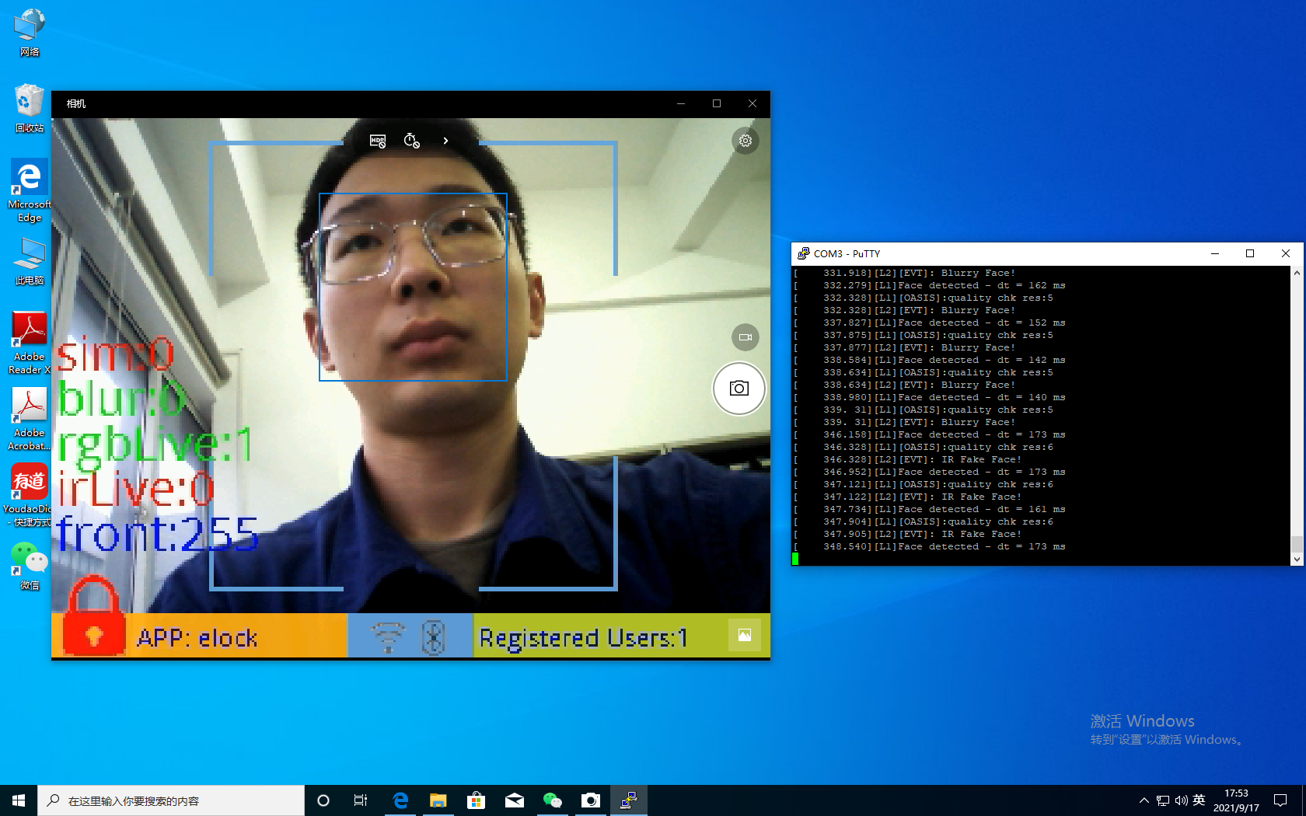Launch WeChat desktop shortcut
The image size is (1306, 816).
point(30,566)
